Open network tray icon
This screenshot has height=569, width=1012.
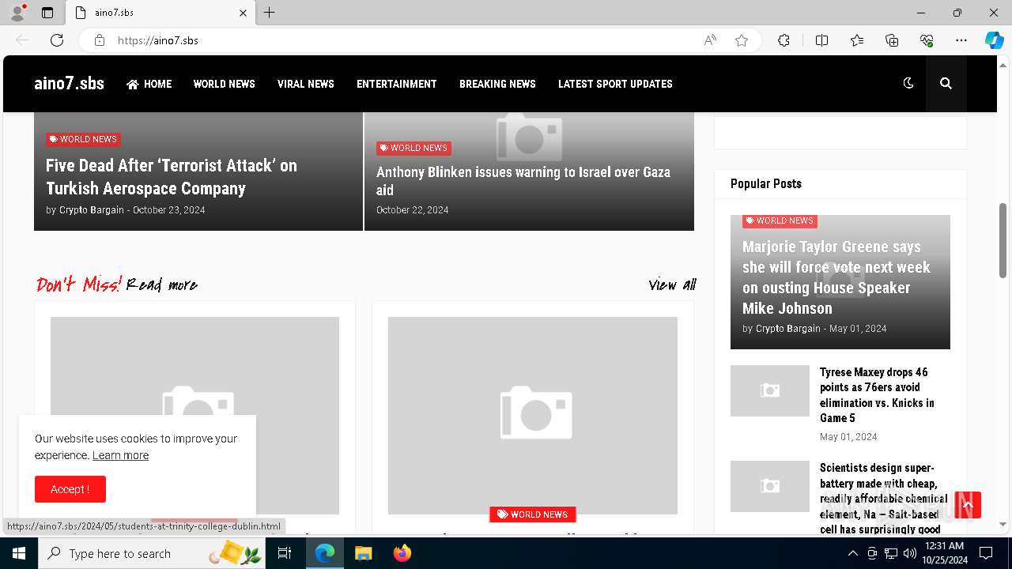[891, 553]
